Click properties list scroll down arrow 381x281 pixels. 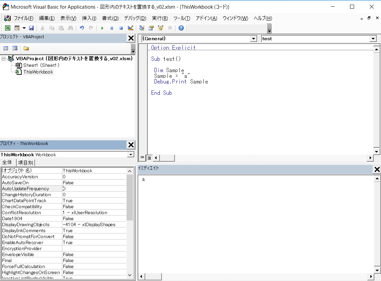click(130, 275)
